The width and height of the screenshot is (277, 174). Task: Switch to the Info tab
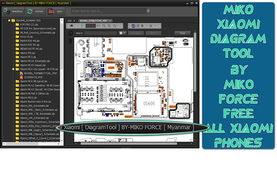69,21
